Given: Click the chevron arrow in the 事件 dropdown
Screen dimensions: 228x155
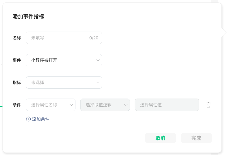Looking at the screenshot, I should point(98,60).
